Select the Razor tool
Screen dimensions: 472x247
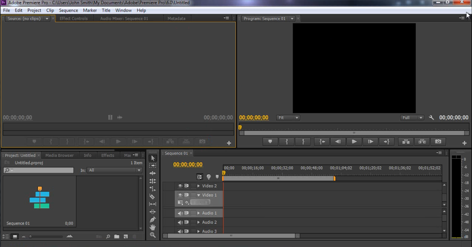pos(153,196)
